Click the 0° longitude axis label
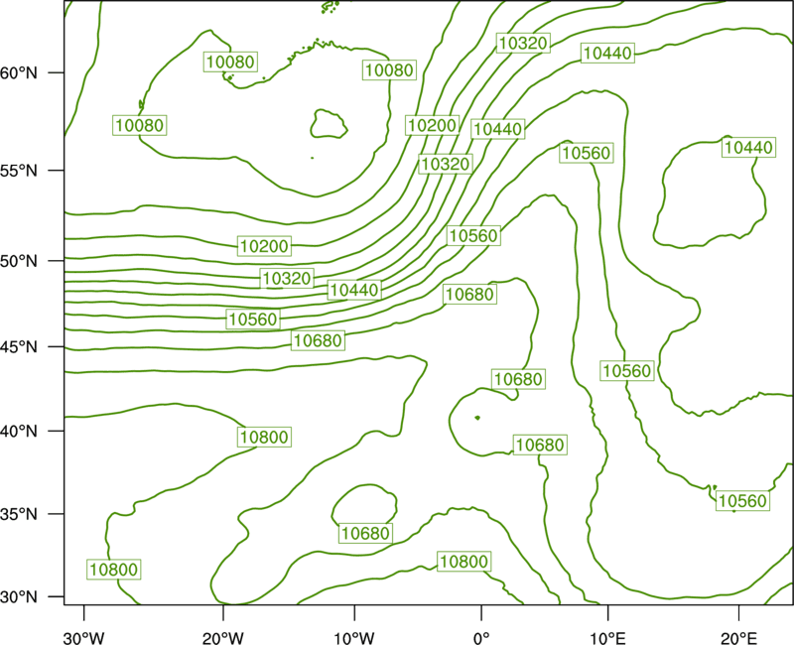The height and width of the screenshot is (645, 794). [x=481, y=638]
